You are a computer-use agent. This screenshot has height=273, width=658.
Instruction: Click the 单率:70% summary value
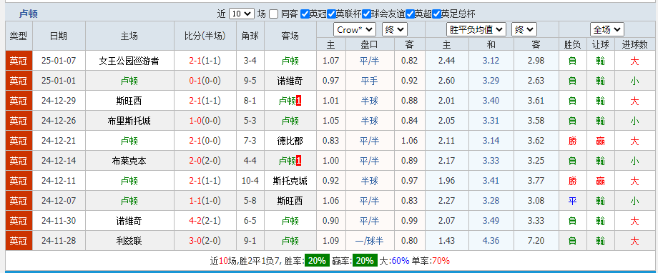click(x=431, y=260)
